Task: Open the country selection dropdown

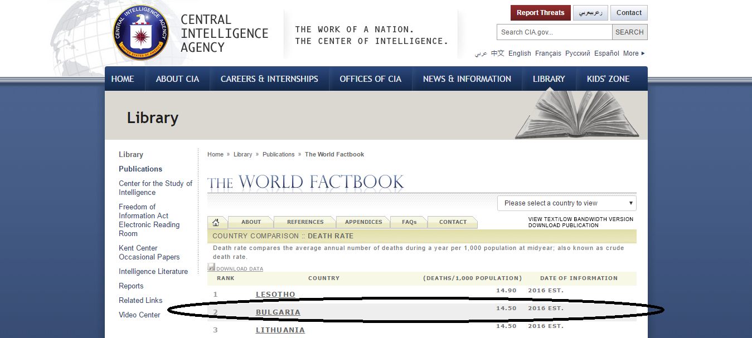Action: pyautogui.click(x=566, y=203)
